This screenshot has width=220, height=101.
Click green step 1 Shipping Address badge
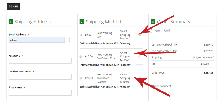11,22
